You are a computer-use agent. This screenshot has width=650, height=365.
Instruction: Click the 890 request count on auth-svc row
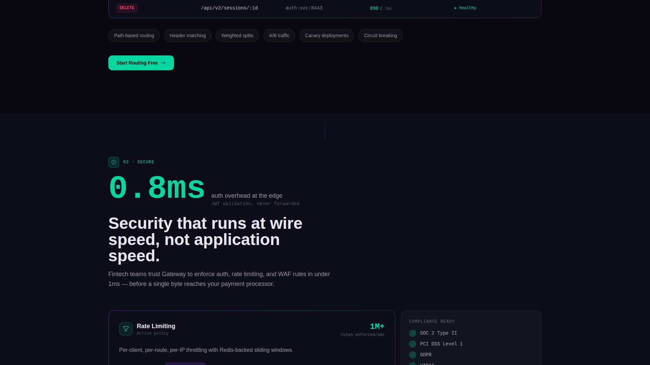374,8
